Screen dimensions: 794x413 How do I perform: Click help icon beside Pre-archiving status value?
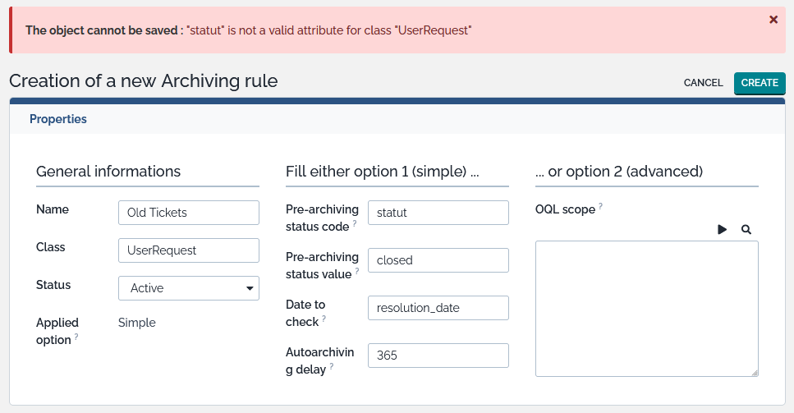point(358,271)
